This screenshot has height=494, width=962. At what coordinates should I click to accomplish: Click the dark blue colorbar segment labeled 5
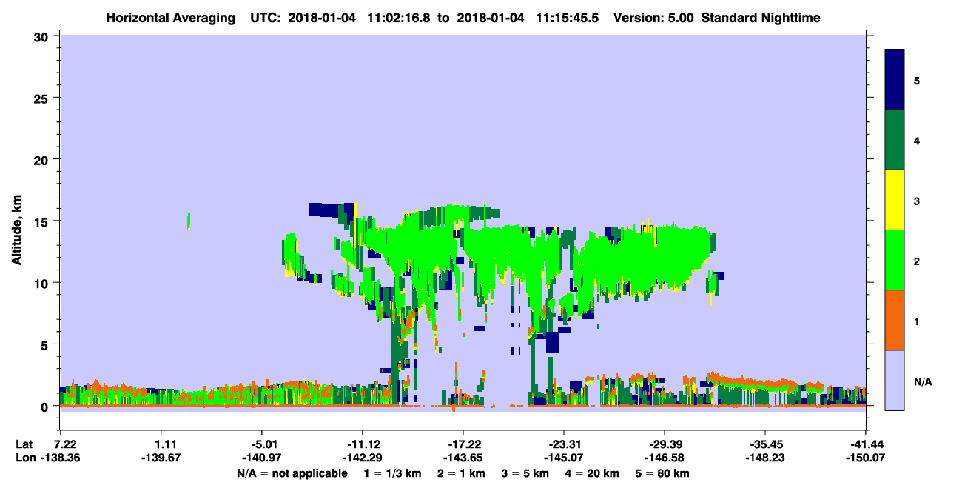pos(895,80)
